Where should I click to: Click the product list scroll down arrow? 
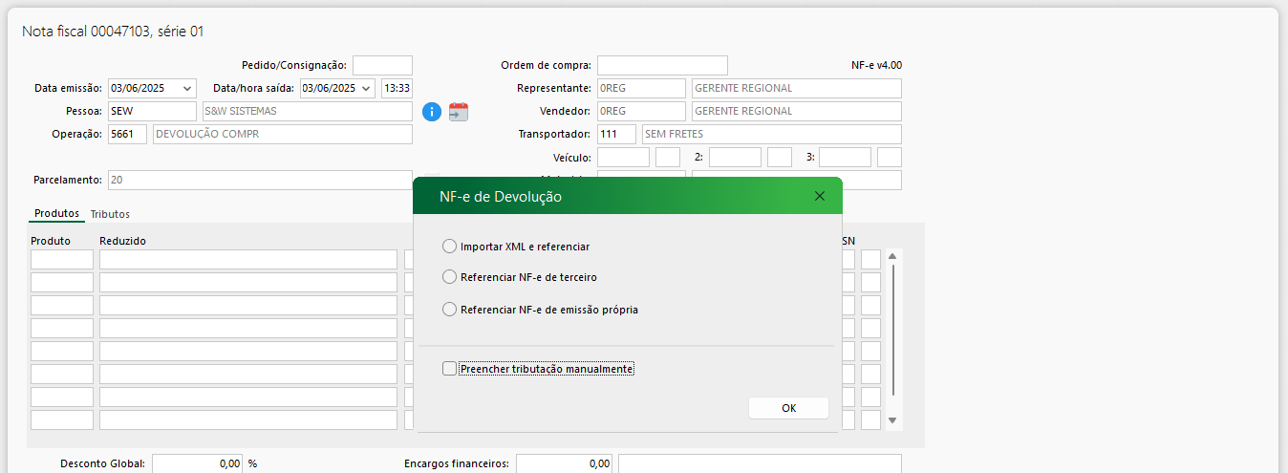892,420
